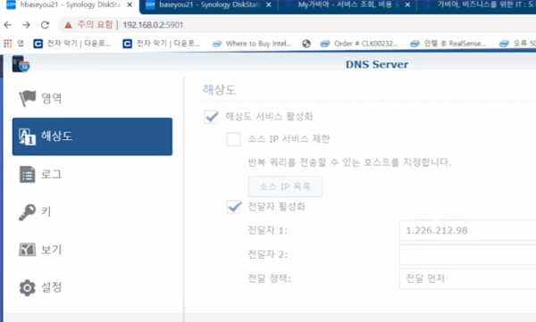Click the 전달 정책: label
536x322 pixels.
point(269,278)
